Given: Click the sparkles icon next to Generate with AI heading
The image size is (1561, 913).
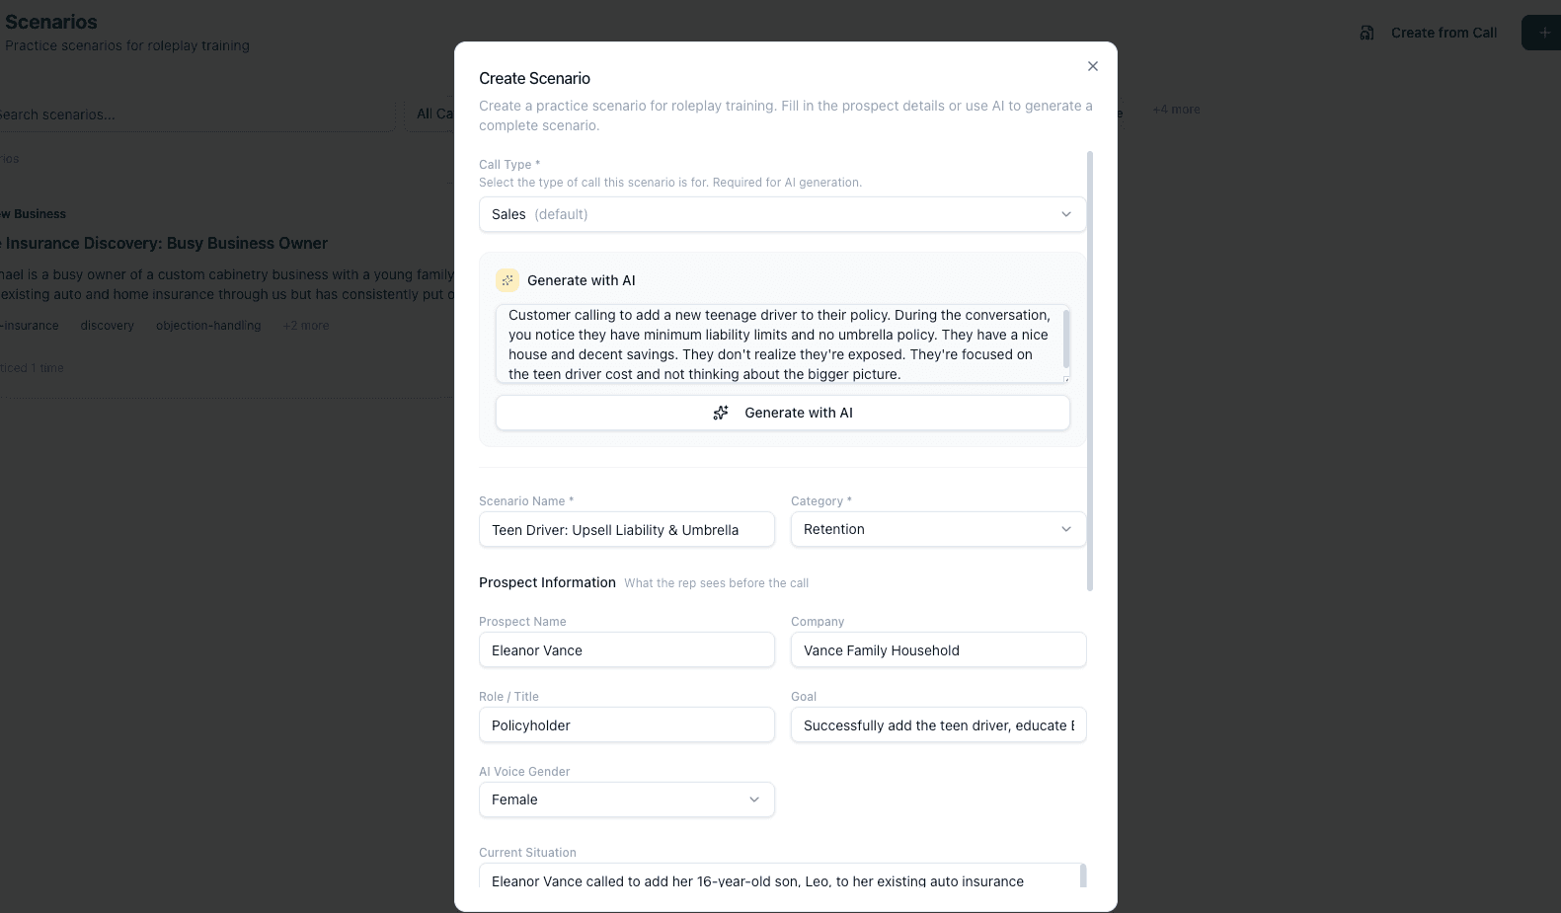Looking at the screenshot, I should pyautogui.click(x=507, y=280).
